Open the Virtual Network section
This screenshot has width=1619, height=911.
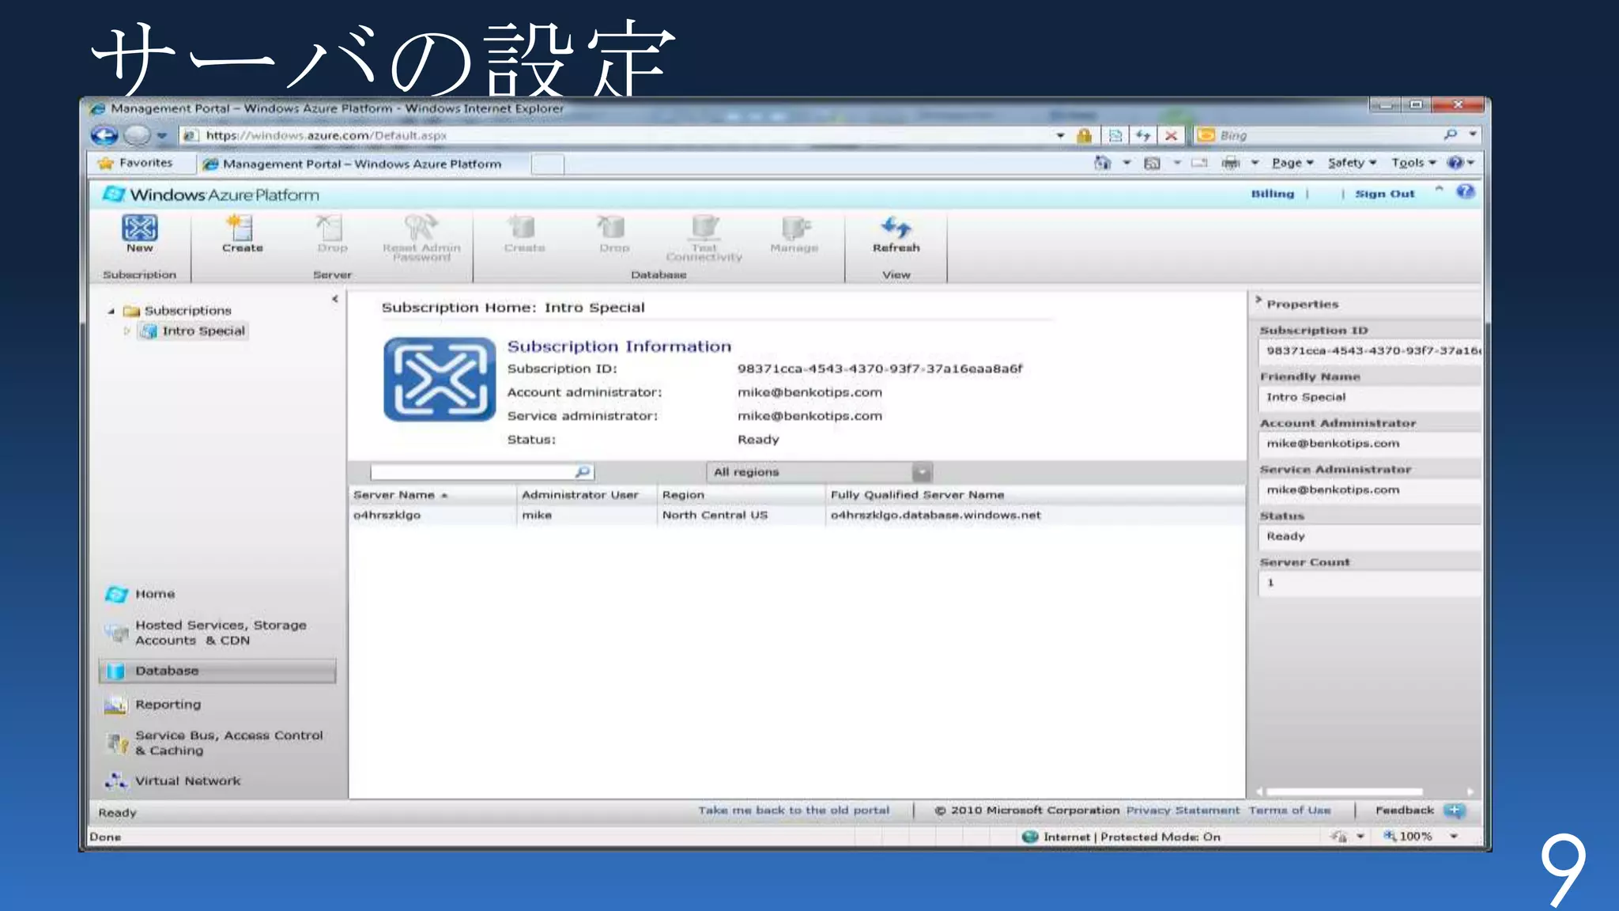pos(187,781)
